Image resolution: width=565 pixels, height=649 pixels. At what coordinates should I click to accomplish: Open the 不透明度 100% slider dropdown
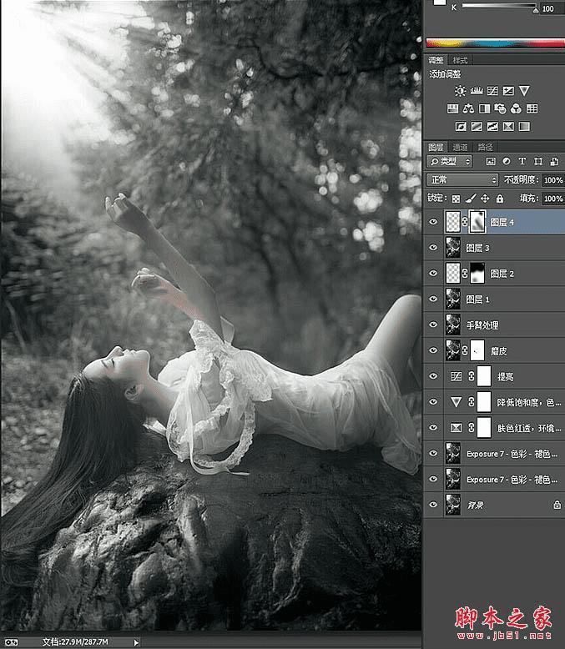click(x=553, y=180)
